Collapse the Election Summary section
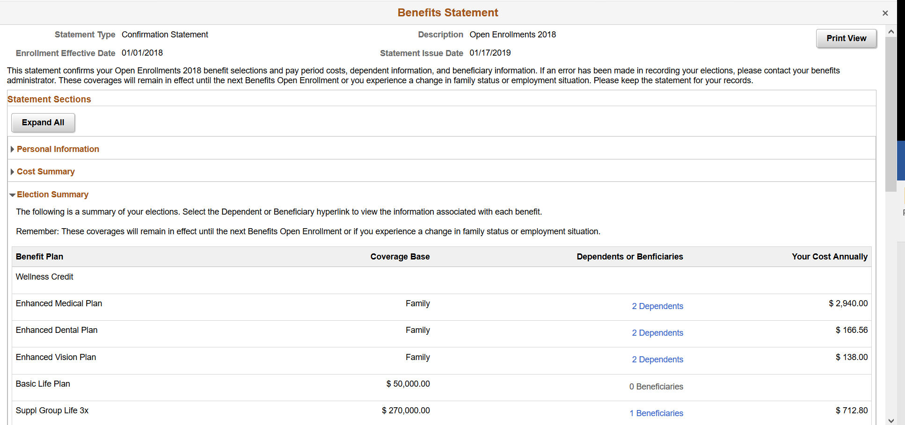This screenshot has height=425, width=905. click(52, 194)
